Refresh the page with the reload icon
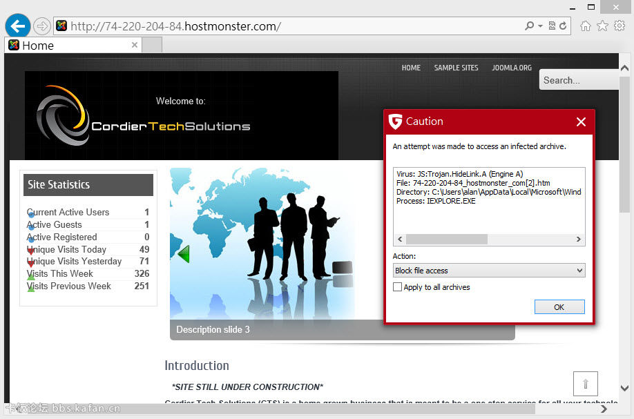634x419 pixels. point(563,26)
